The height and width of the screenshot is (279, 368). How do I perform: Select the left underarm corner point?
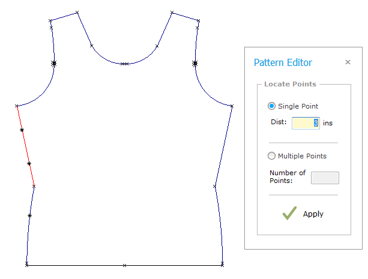pos(17,106)
